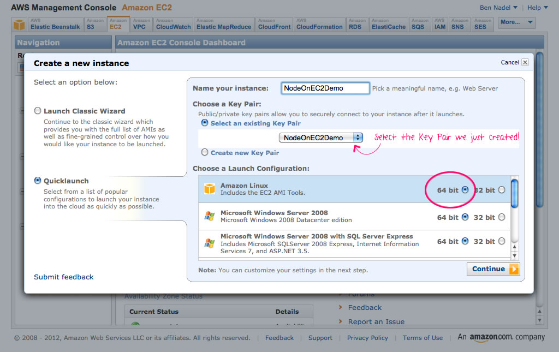Select 64 bit for SQL Server Express
The image size is (559, 352).
coord(465,241)
